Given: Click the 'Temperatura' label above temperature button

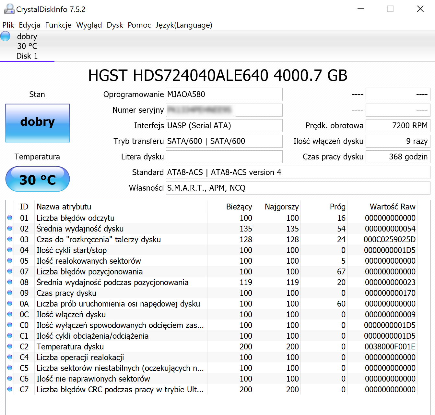Looking at the screenshot, I should [x=37, y=157].
